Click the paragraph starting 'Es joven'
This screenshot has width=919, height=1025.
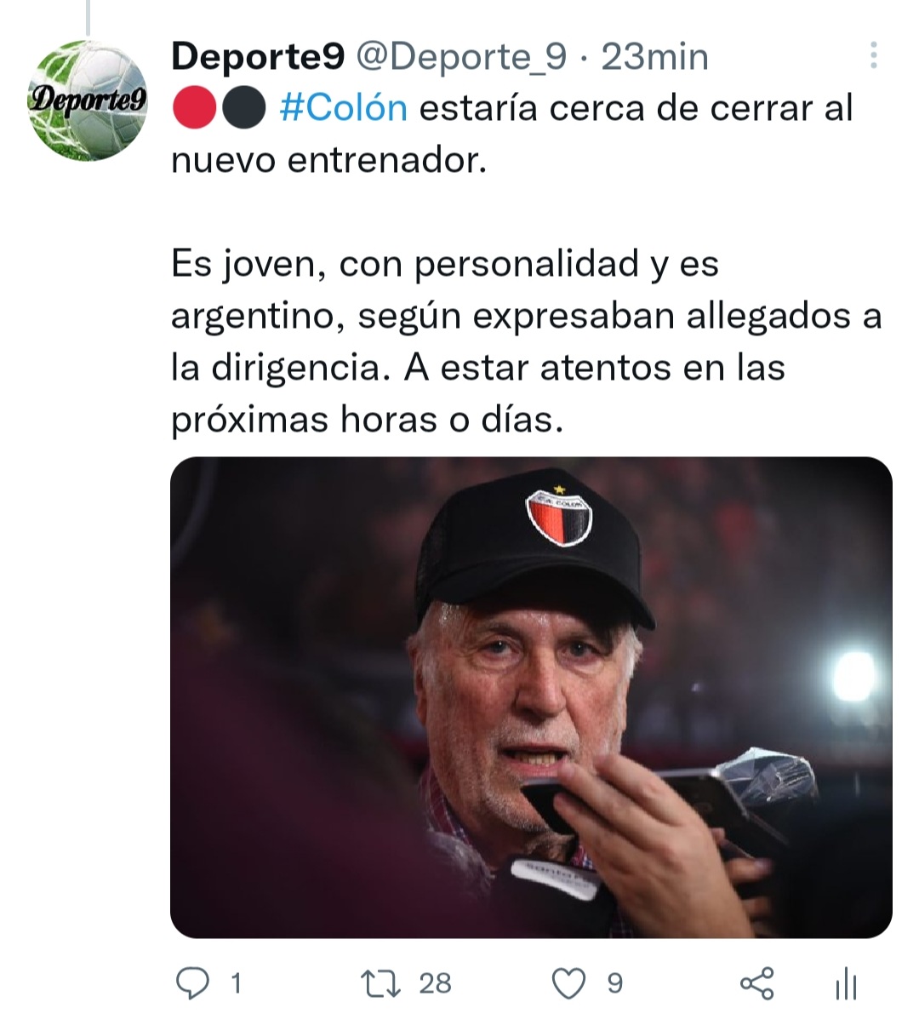[526, 341]
